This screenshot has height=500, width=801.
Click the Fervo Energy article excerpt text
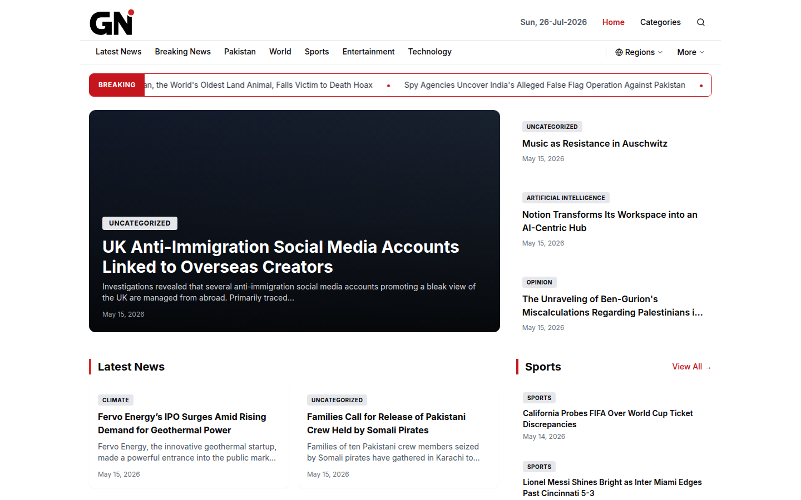point(187,452)
